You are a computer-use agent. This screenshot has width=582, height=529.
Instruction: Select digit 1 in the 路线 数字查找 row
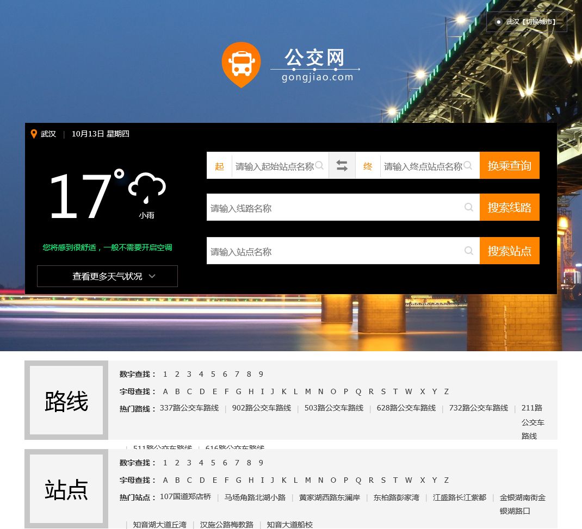(x=165, y=374)
